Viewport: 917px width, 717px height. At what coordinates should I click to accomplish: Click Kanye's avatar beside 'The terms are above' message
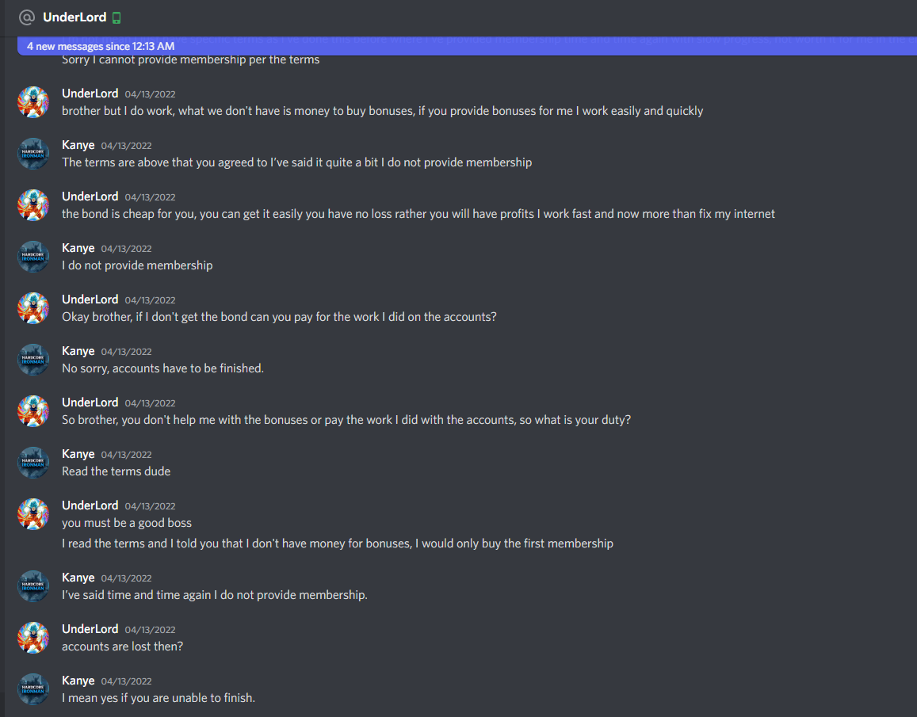33,154
